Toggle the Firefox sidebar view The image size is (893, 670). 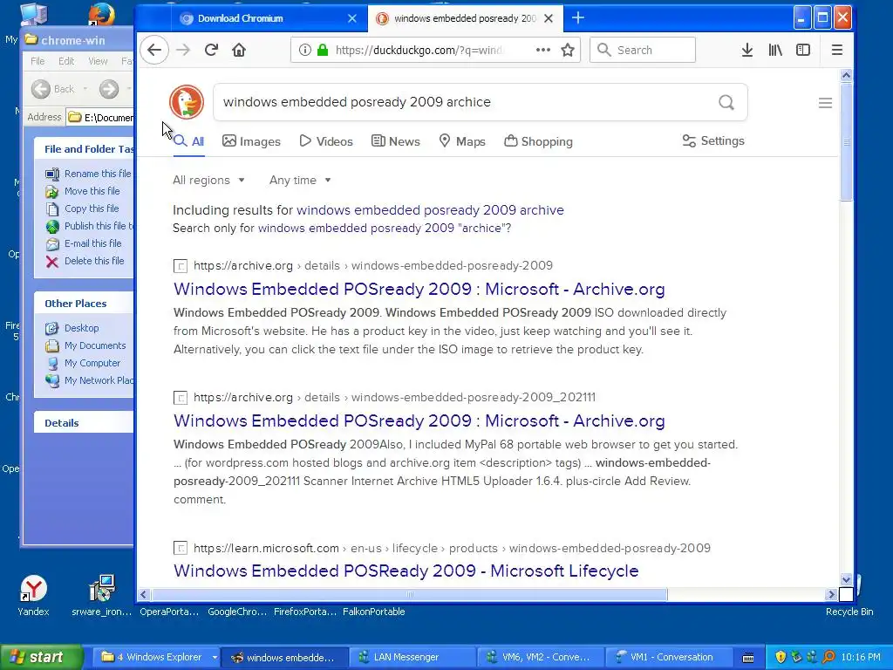(803, 50)
